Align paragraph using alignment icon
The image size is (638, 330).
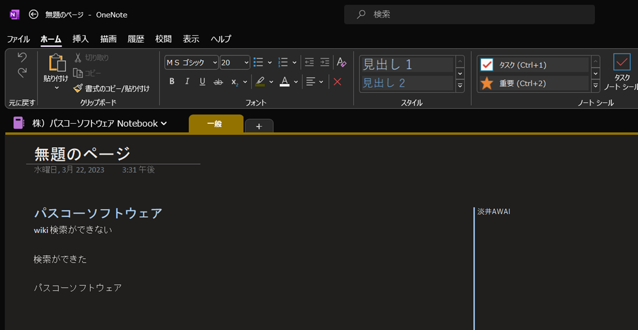pos(311,82)
